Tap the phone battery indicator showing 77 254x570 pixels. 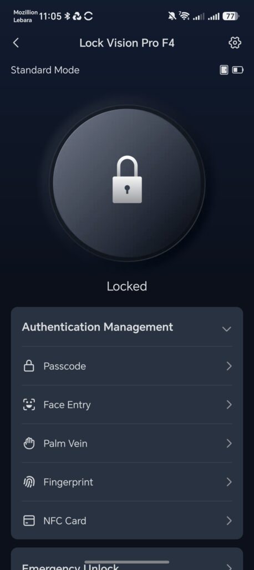231,16
